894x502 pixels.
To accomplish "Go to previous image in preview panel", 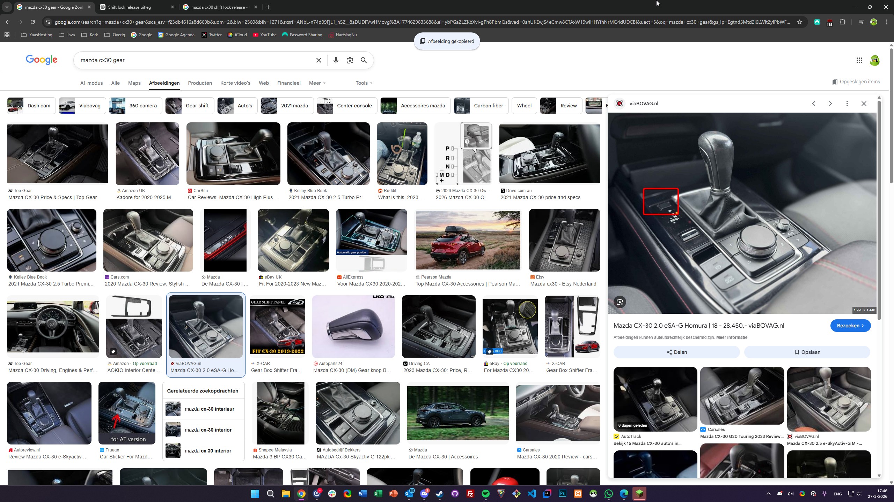I will click(814, 104).
